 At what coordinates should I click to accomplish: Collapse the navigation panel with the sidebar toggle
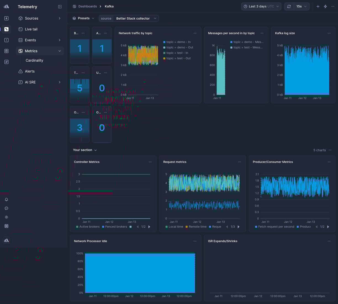[60, 7]
